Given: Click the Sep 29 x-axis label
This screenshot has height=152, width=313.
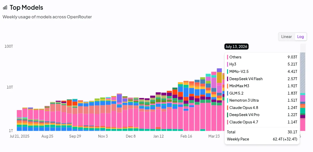Looking at the screenshot, I should pyautogui.click(x=75, y=136).
